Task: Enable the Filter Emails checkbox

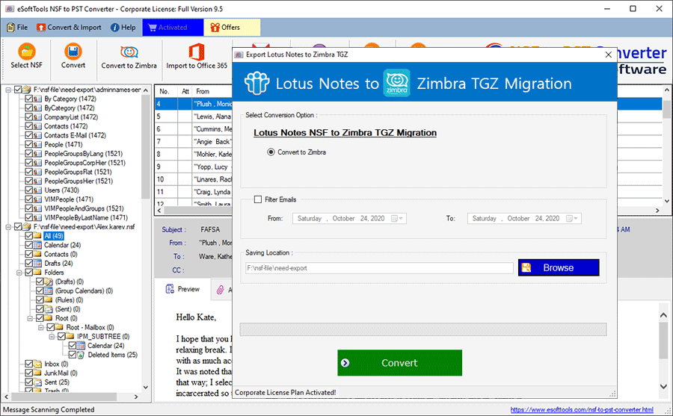Action: pos(257,199)
